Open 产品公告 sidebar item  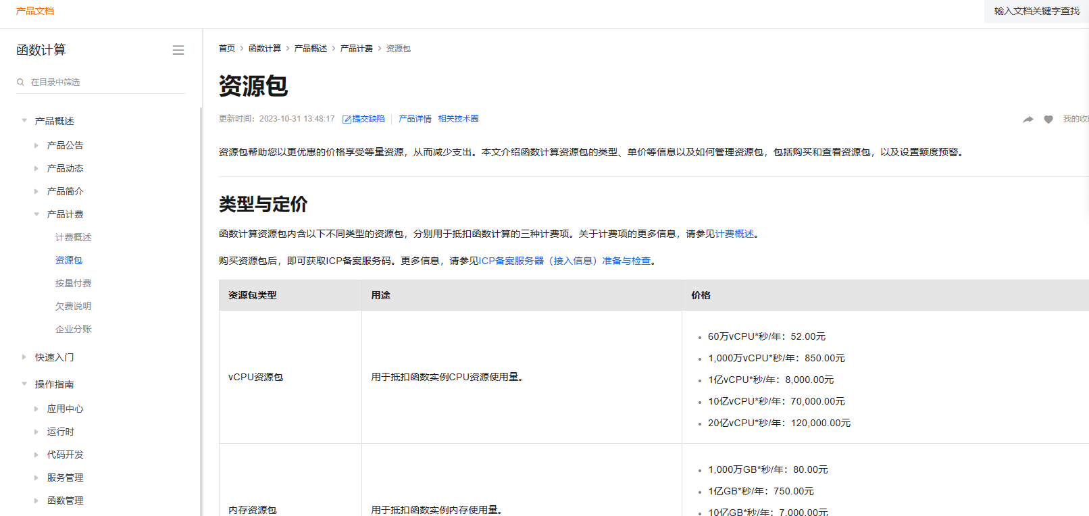(66, 145)
